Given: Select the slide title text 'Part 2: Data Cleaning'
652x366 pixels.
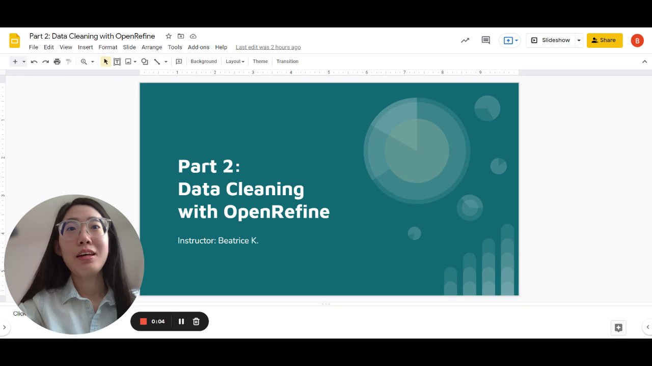Looking at the screenshot, I should 241,177.
